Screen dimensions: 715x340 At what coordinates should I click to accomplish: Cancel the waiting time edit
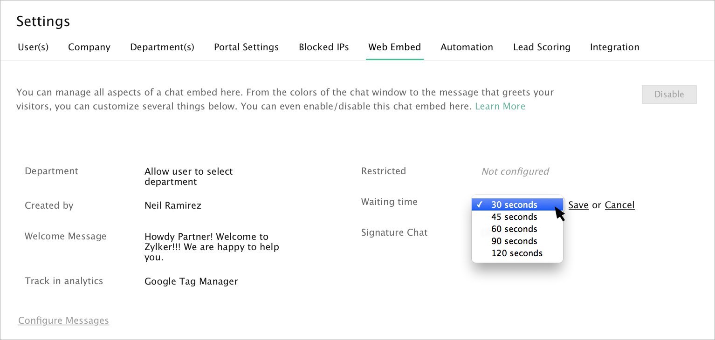coord(619,205)
